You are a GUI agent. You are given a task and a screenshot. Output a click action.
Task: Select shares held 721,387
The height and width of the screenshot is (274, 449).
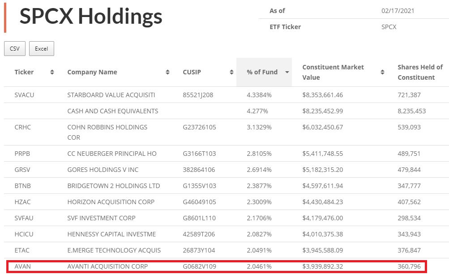409,95
